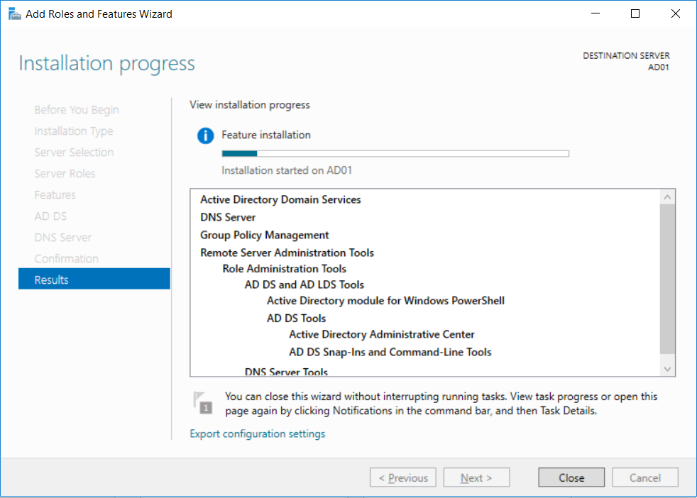Select the Role Administration Tools row
Screen dimensions: 697x498
(284, 269)
